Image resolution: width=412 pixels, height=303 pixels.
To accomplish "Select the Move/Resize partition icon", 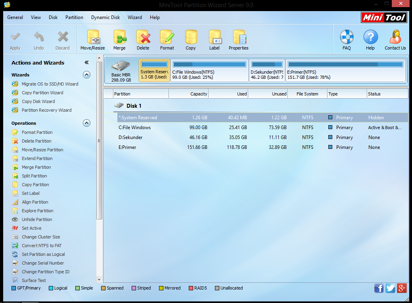I will coord(92,40).
